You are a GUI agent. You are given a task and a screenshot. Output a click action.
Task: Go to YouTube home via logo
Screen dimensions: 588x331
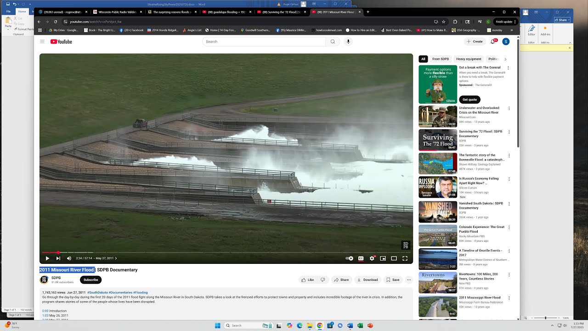[61, 41]
